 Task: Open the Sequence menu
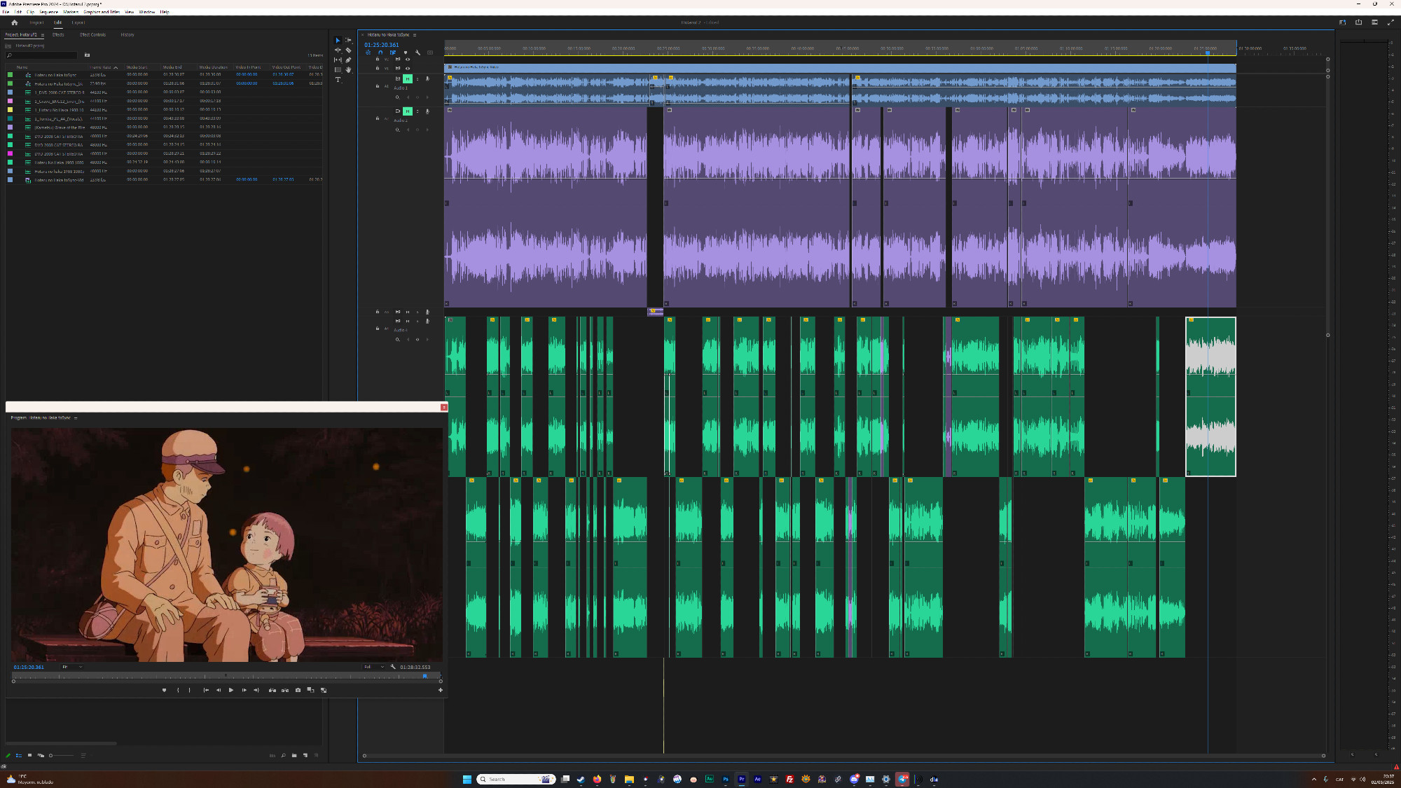(x=48, y=12)
